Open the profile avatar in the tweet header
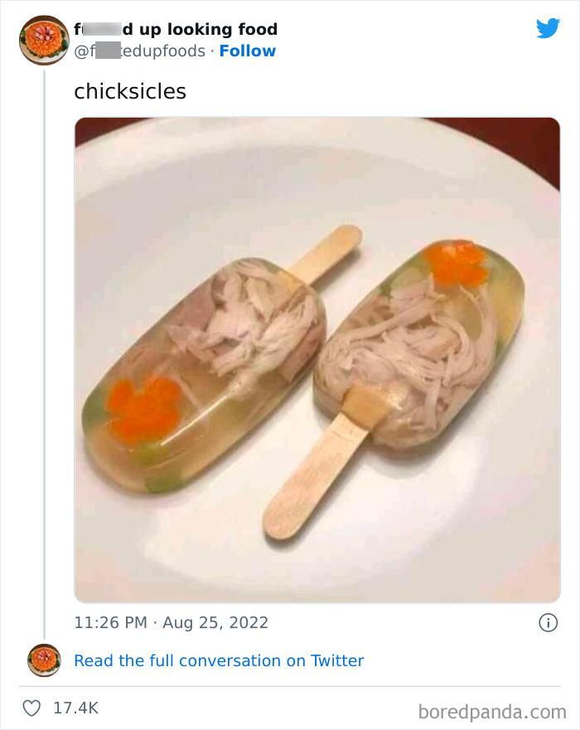580x730 pixels. pos(44,39)
